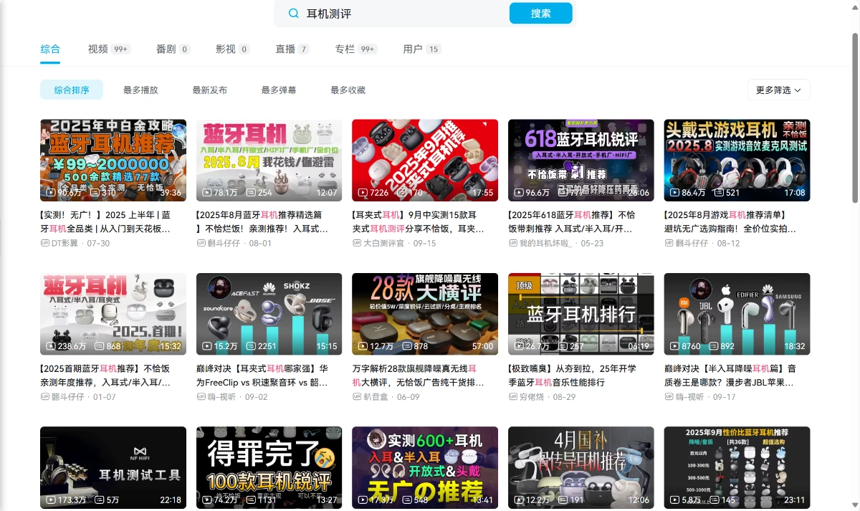Click UP icon beside 穷佬烧 uploader
The image size is (860, 511).
tap(513, 396)
